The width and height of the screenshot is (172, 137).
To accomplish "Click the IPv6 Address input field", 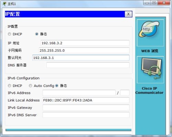I will pyautogui.click(x=79, y=93).
